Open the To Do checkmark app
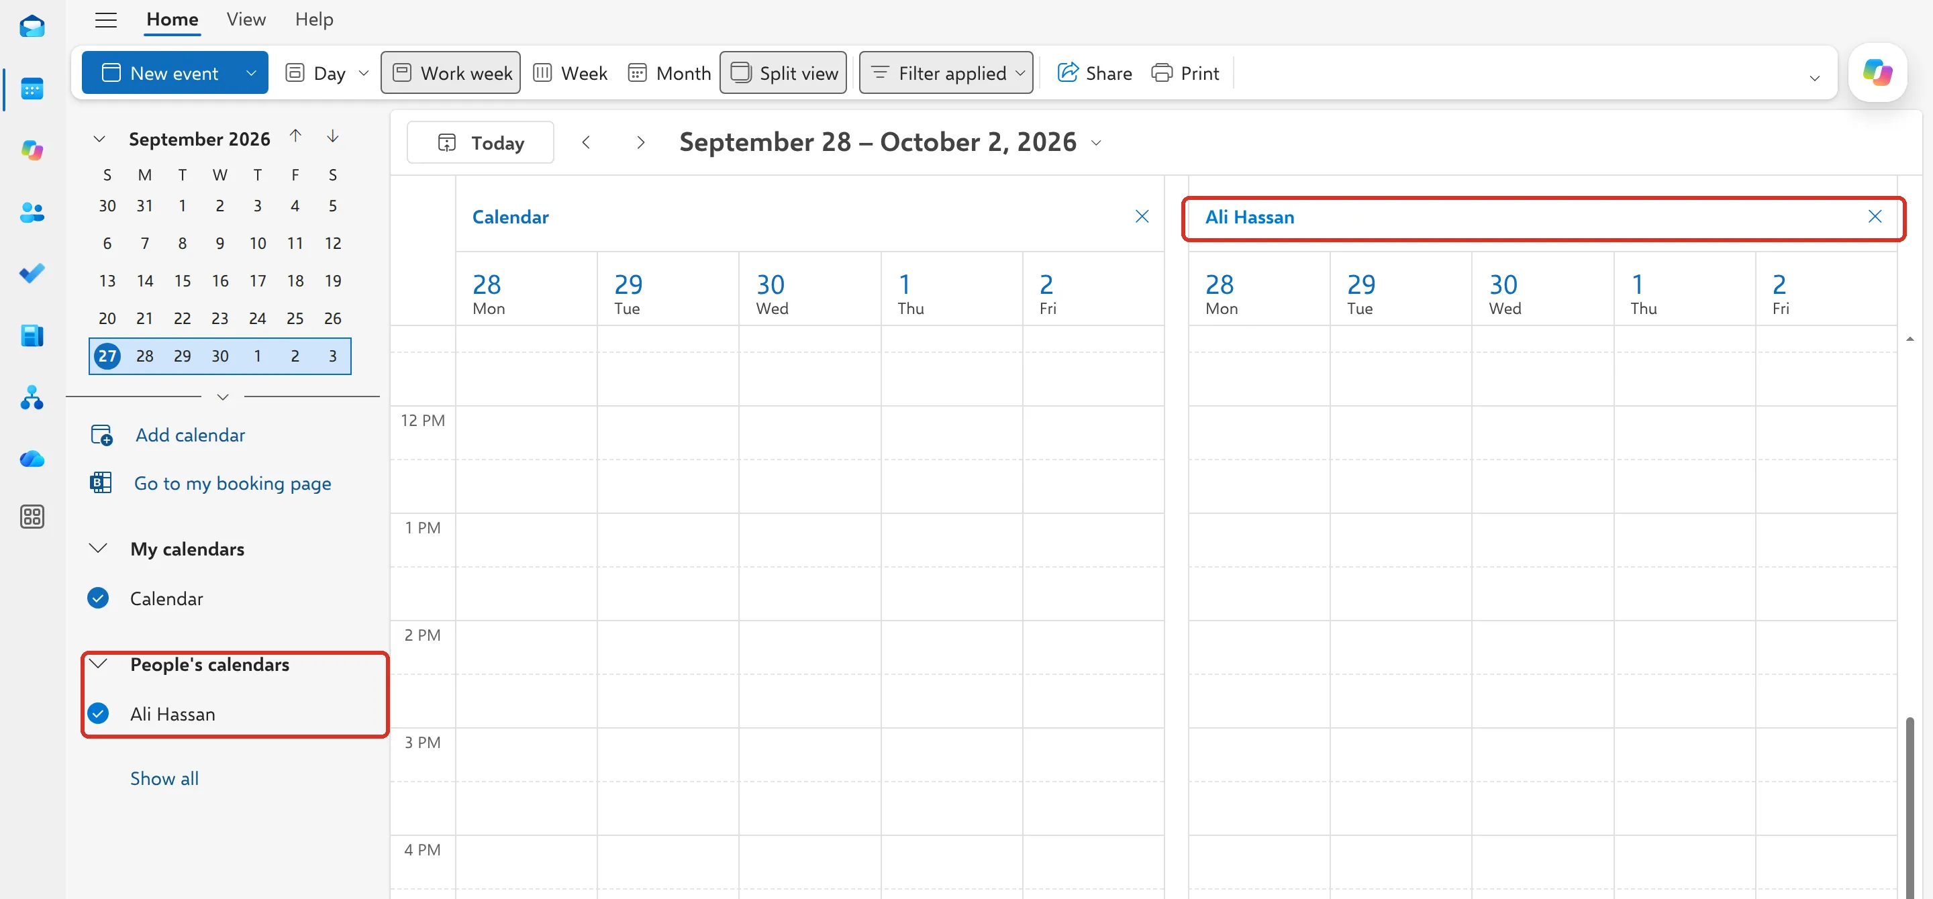Screen dimensions: 1933x899 (32, 273)
